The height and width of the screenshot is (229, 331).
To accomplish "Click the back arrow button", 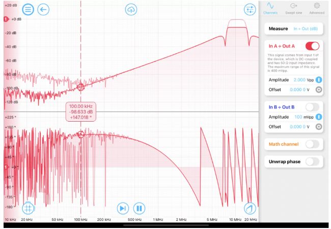I will pyautogui.click(x=43, y=9).
